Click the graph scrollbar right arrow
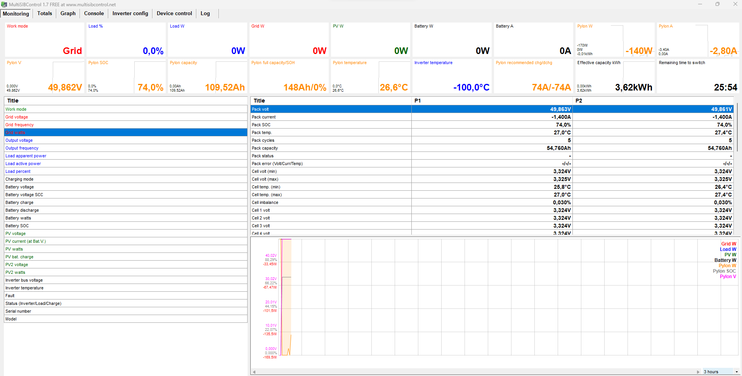Screen dimensions: 742x376 [x=698, y=372]
